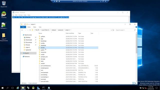Open the HeidiSQL desktop shortcut
Viewport: 160px width, 90px height.
[x=4, y=15]
